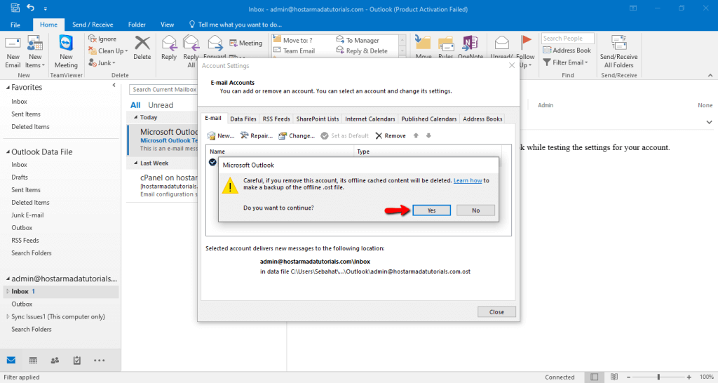Image resolution: width=718 pixels, height=383 pixels.
Task: Click Send/Receive All Folders icon
Action: pyautogui.click(x=618, y=43)
